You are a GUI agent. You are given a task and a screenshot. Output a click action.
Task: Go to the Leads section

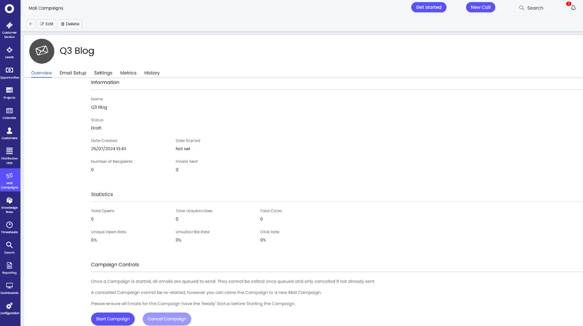9,52
